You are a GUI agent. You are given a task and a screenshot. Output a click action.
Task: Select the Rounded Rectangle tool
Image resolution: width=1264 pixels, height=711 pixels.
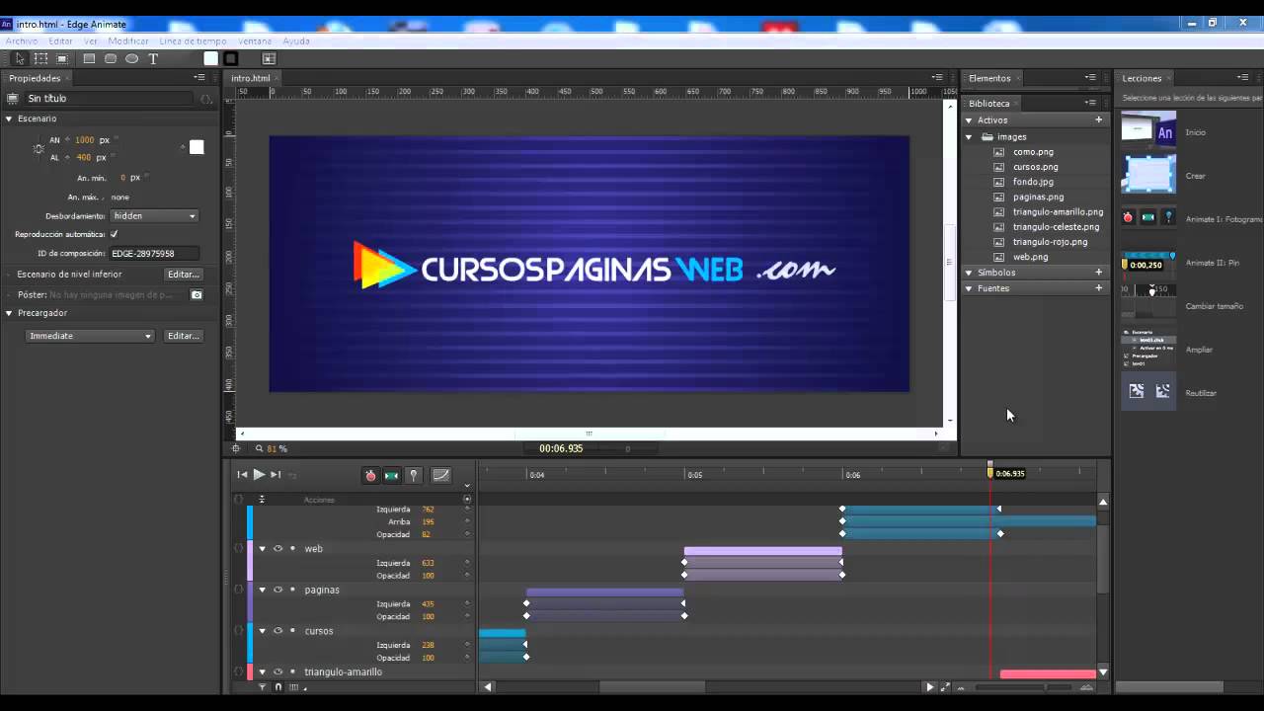(x=111, y=59)
